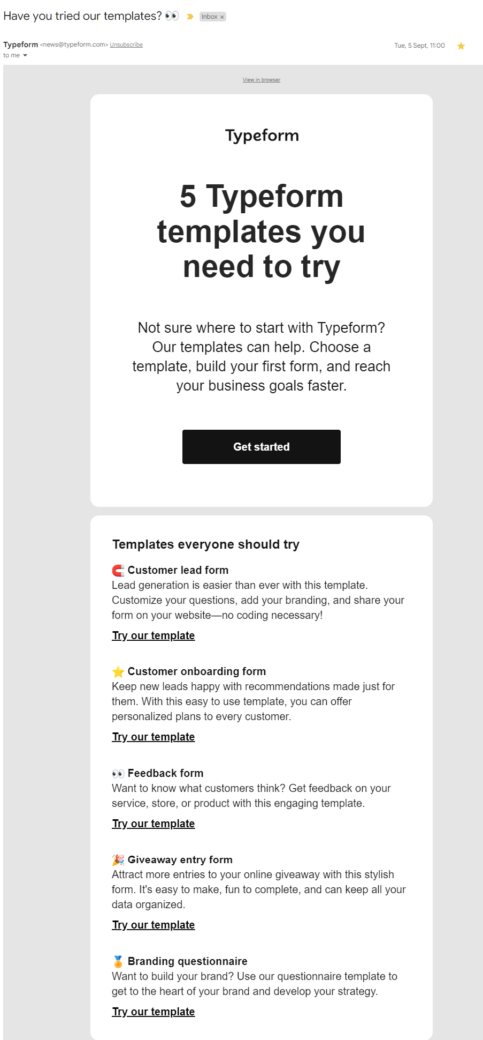
Task: Click the Get started button
Action: [x=261, y=446]
